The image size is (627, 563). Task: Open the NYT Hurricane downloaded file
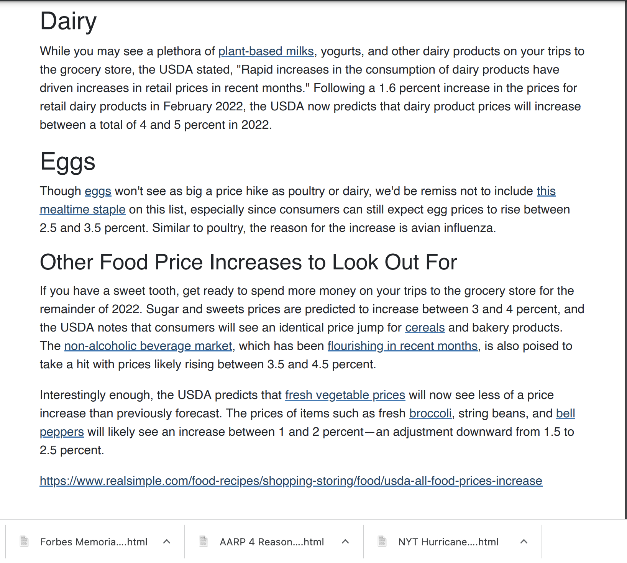pyautogui.click(x=448, y=542)
